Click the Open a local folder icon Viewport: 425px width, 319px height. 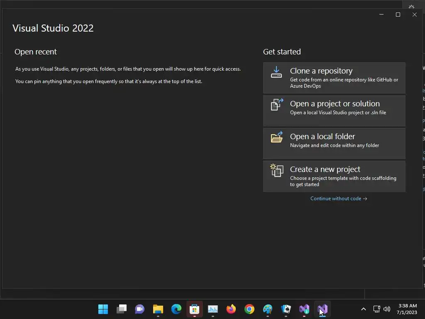(x=277, y=137)
